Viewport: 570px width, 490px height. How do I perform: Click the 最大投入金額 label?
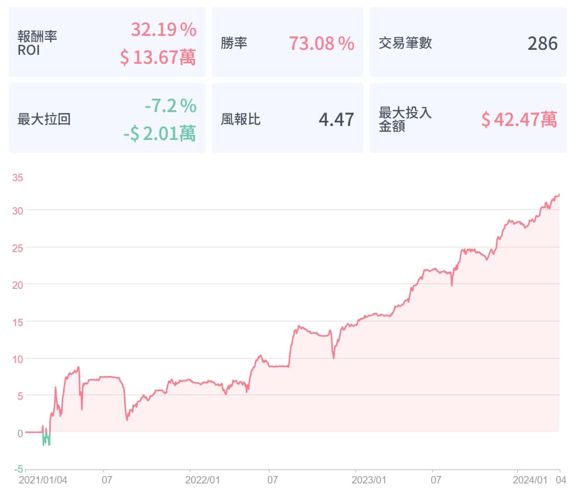tap(405, 120)
